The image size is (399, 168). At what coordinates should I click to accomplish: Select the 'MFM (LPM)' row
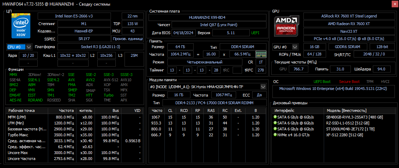coord(74,117)
